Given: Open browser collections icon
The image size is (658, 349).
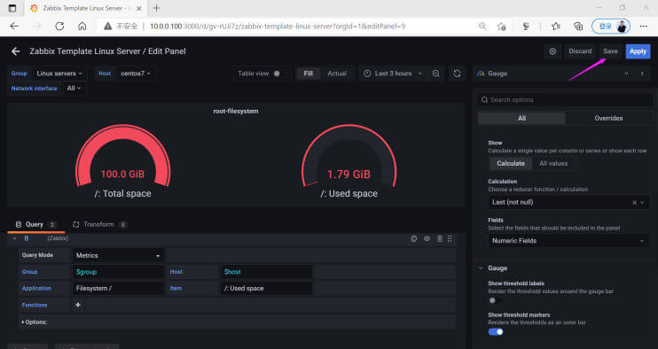Looking at the screenshot, I should pos(578,26).
